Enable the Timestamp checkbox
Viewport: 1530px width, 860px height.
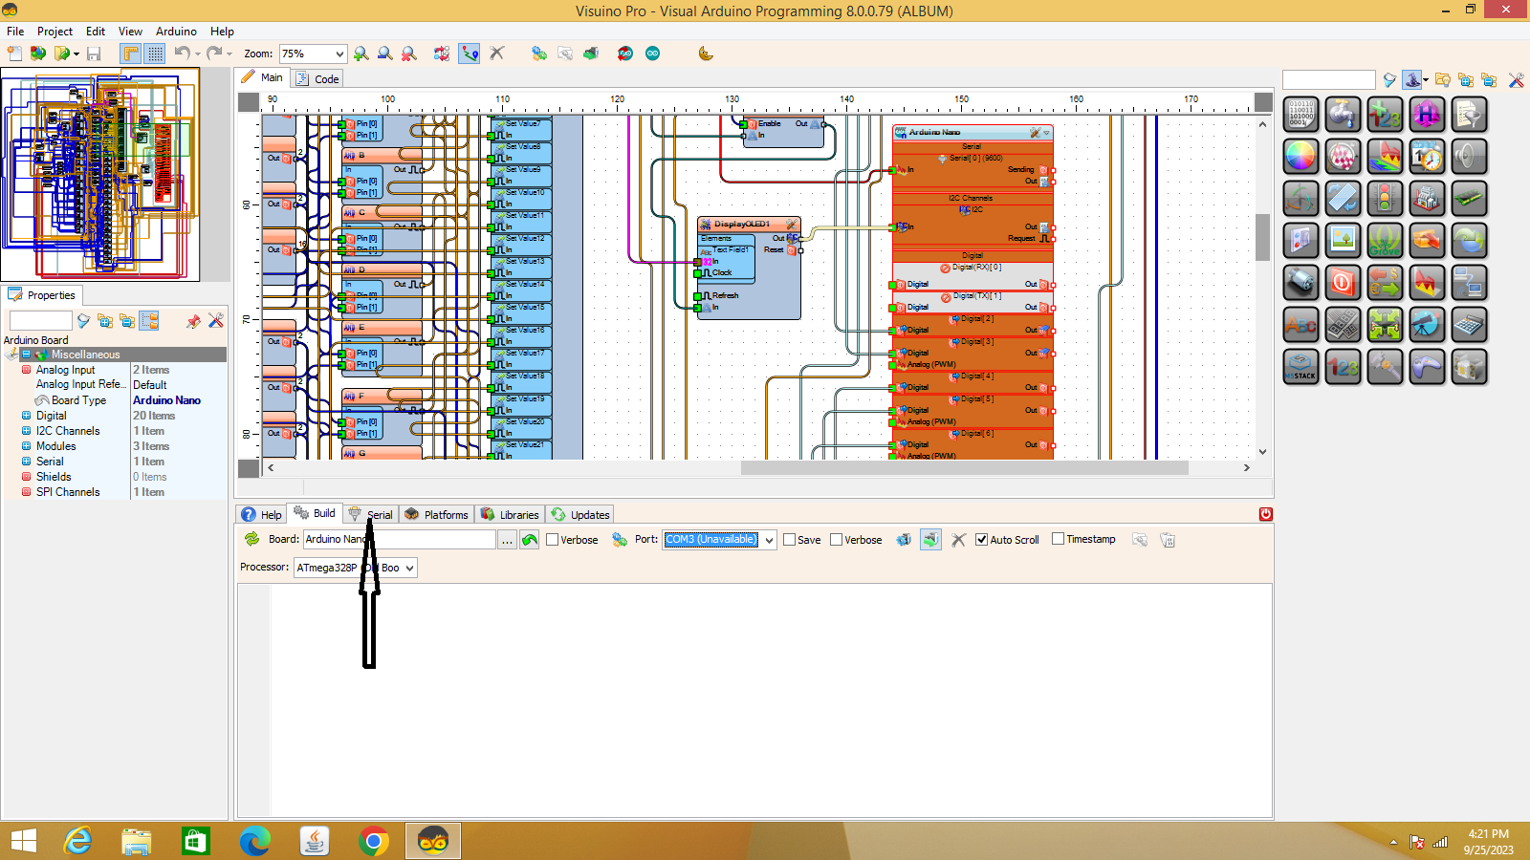click(1059, 540)
